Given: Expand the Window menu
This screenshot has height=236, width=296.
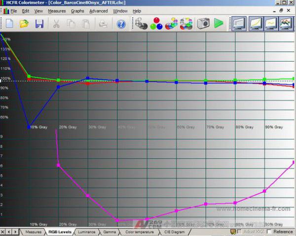Looking at the screenshot, I should pos(120,11).
